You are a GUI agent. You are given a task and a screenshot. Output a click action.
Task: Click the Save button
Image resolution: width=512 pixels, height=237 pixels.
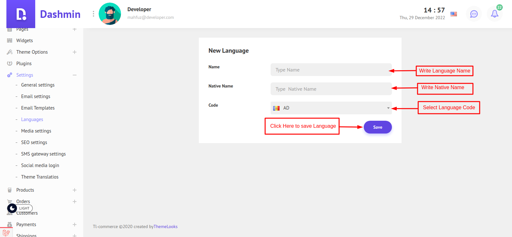pos(378,127)
